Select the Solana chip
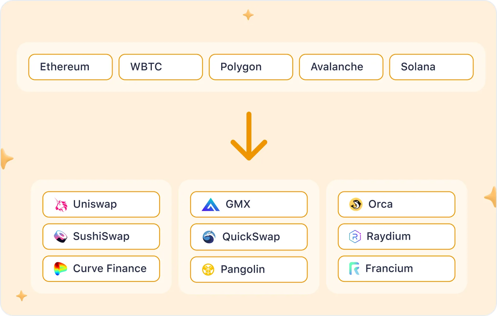This screenshot has width=497, height=316. coord(431,67)
